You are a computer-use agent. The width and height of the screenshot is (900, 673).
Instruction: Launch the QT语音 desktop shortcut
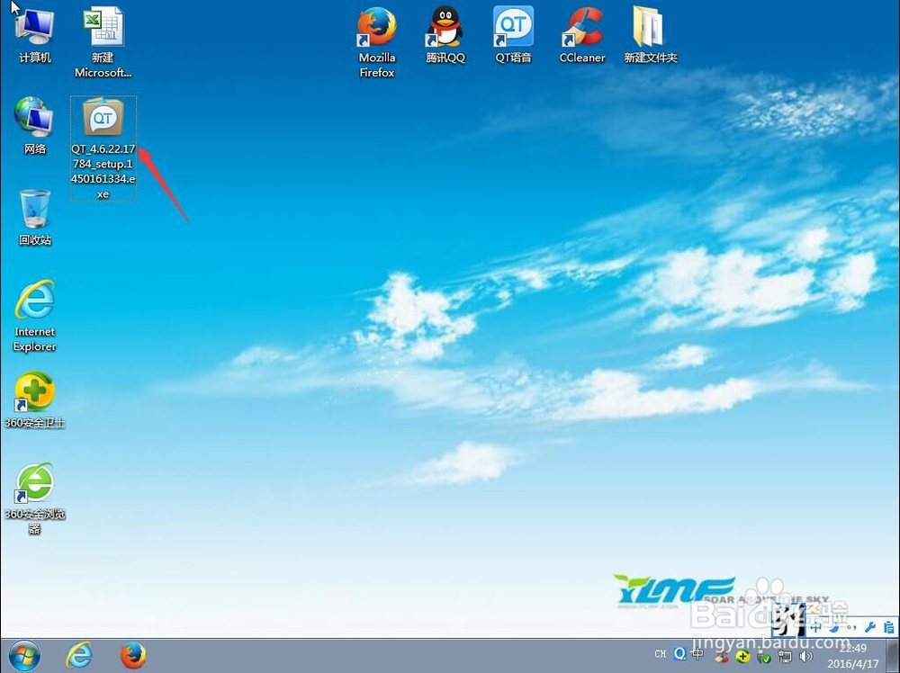[x=514, y=34]
